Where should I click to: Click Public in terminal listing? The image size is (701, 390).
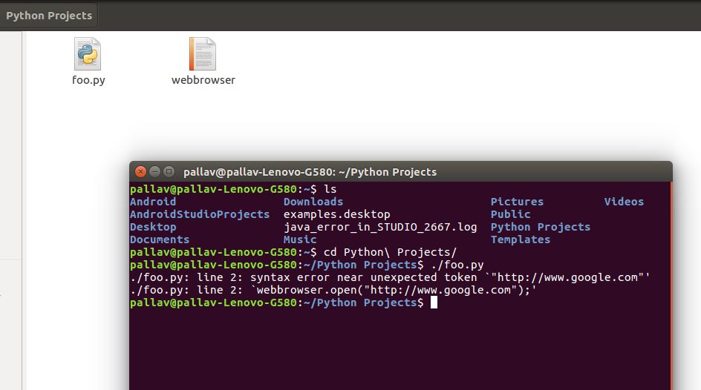coord(511,214)
